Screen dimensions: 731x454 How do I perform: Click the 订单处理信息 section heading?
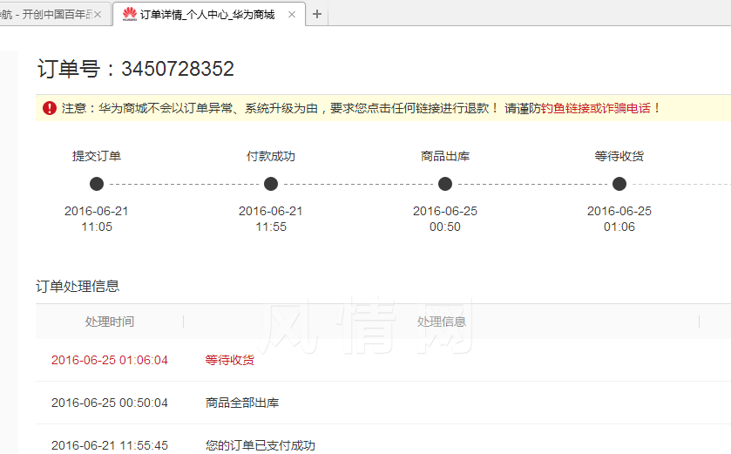pos(78,286)
